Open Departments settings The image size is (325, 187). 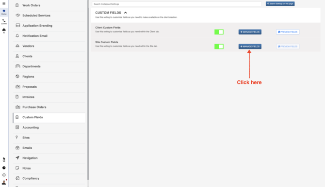(x=49, y=66)
